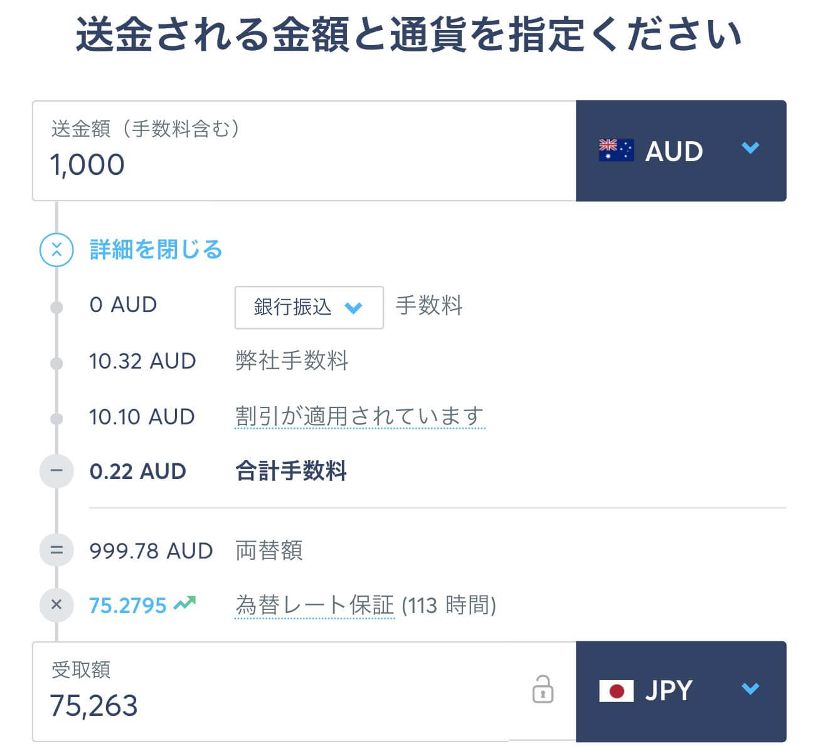Click the green rising trend arrow icon
813x756 pixels.
click(x=184, y=604)
